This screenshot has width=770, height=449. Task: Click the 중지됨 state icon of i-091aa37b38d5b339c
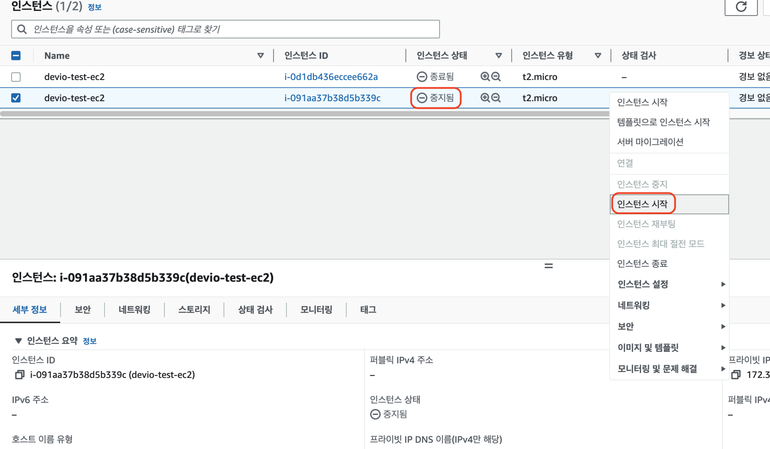pyautogui.click(x=421, y=98)
